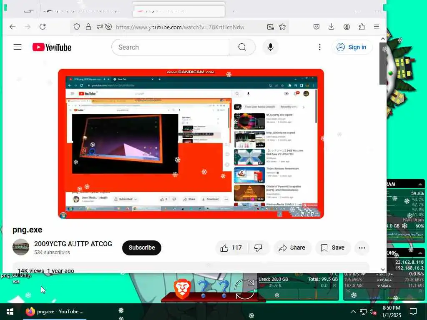Reload the page with the refresh icon

[x=43, y=27]
